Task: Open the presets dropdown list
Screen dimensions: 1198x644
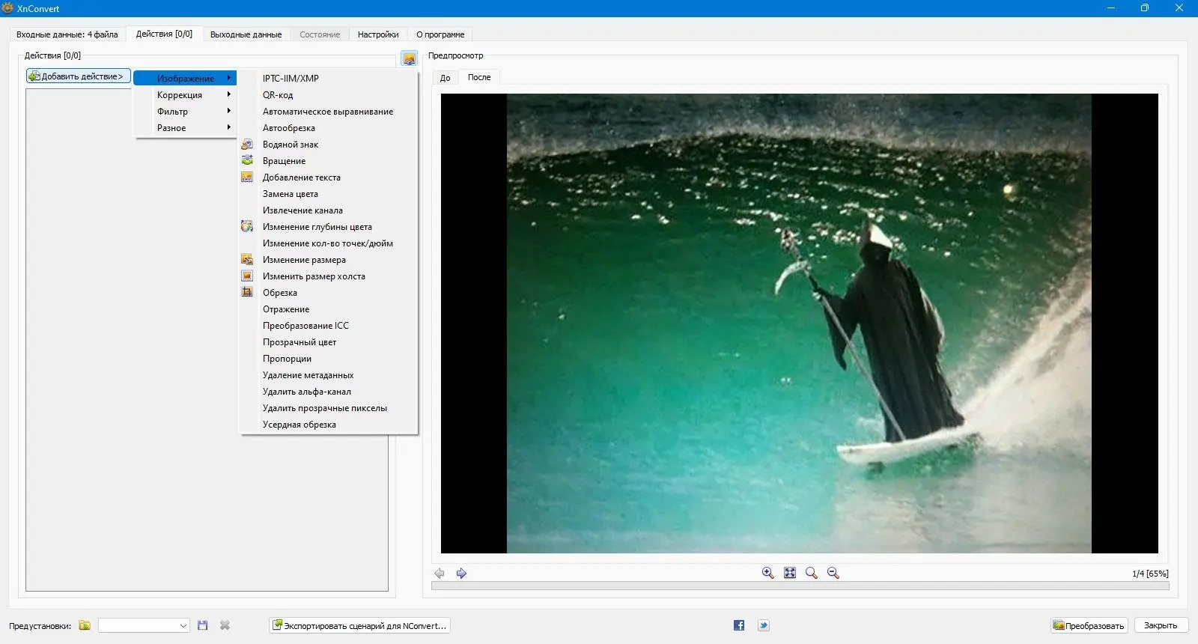Action: click(x=144, y=625)
